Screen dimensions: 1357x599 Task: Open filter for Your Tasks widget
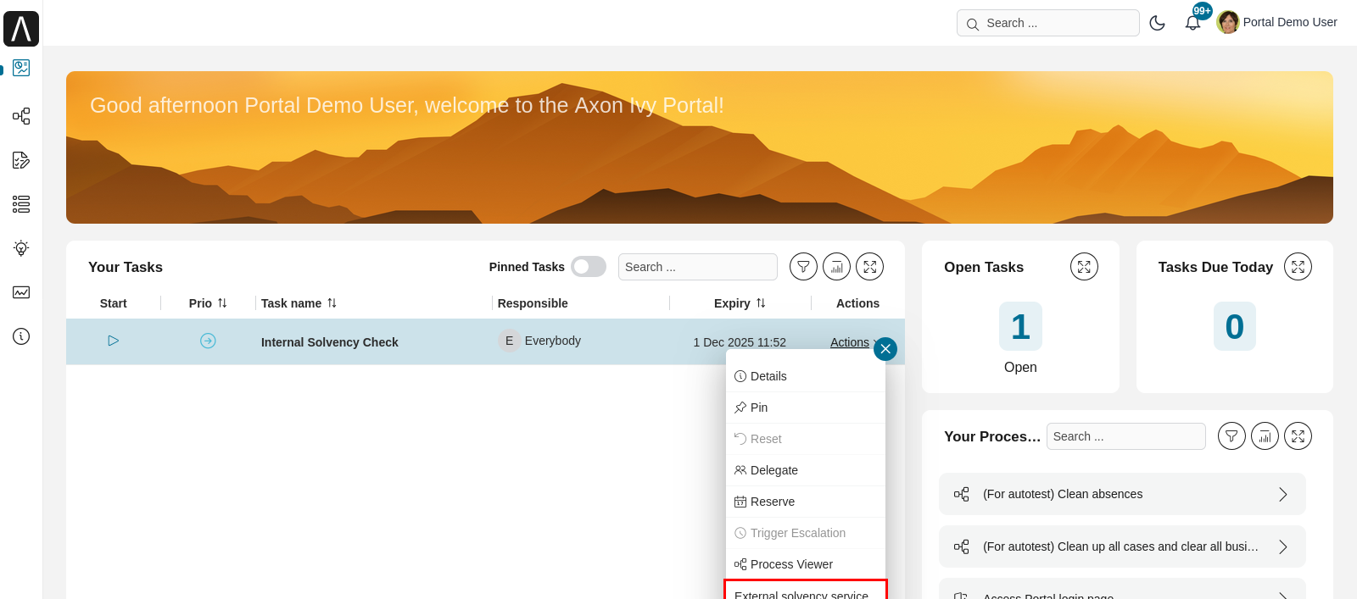point(803,267)
